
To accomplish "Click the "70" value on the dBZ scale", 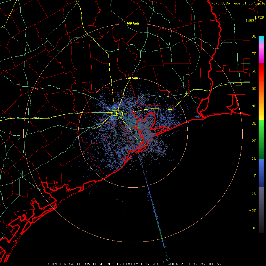I will coord(254,54).
